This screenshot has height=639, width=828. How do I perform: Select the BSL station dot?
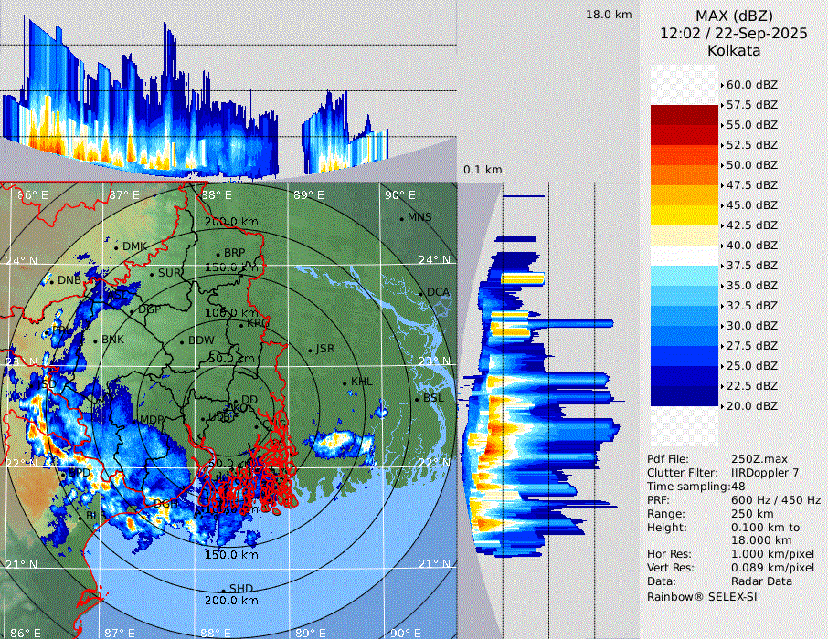click(418, 401)
